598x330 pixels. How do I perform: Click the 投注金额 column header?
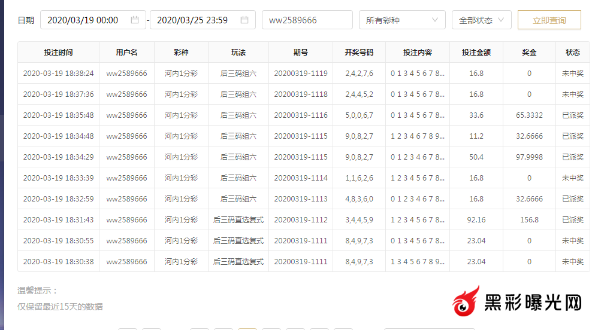click(476, 53)
